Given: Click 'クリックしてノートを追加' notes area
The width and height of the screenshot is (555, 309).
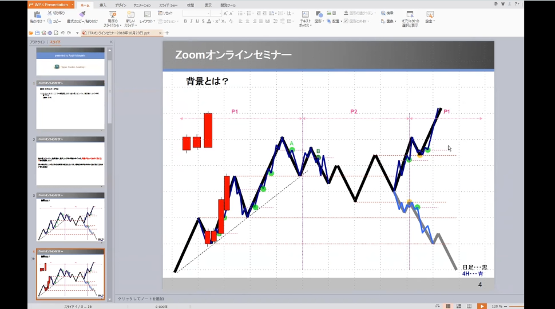Looking at the screenshot, I should point(141,299).
